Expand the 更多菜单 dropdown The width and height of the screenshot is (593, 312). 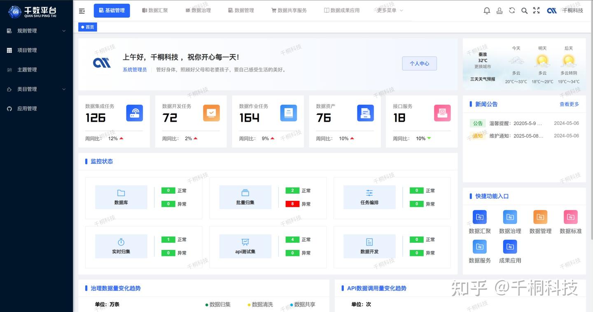[388, 10]
